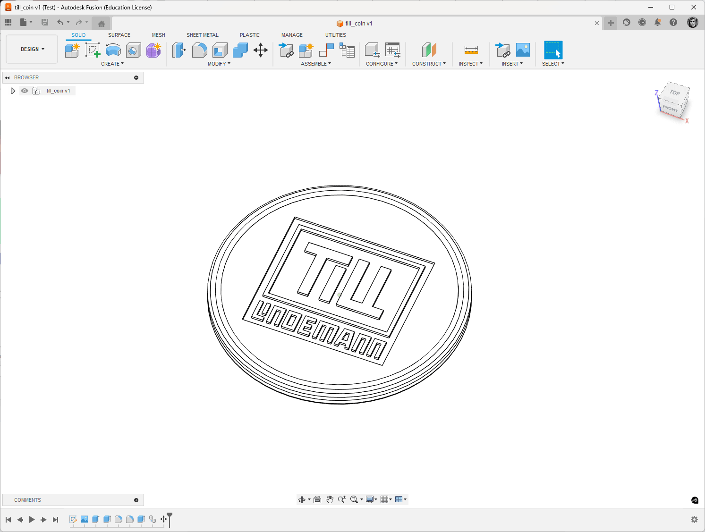Open the Data Panel grid icon
Viewport: 705px width, 532px height.
pos(8,22)
